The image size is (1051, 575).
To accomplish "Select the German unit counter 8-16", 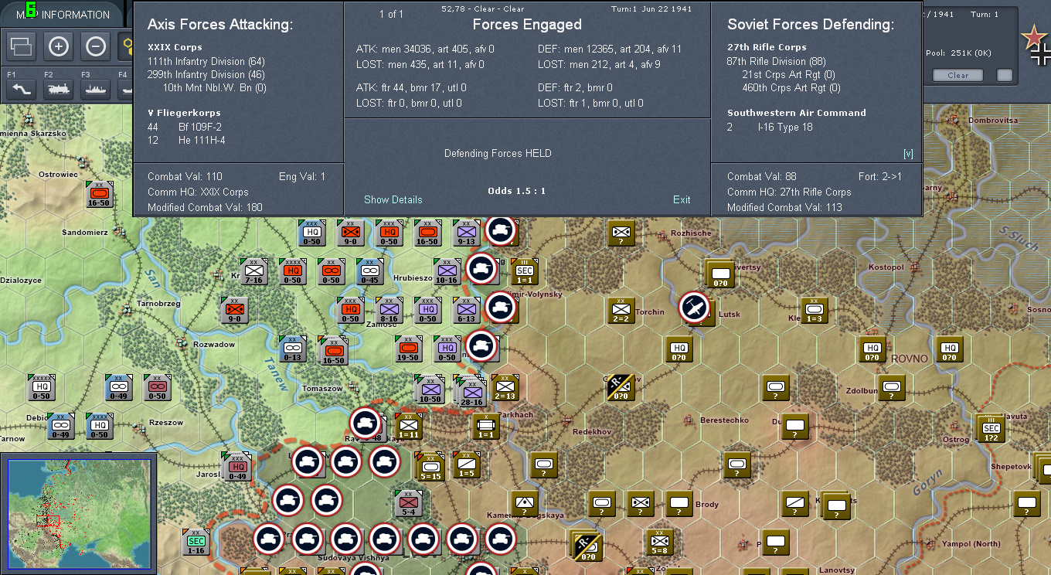I will point(389,310).
